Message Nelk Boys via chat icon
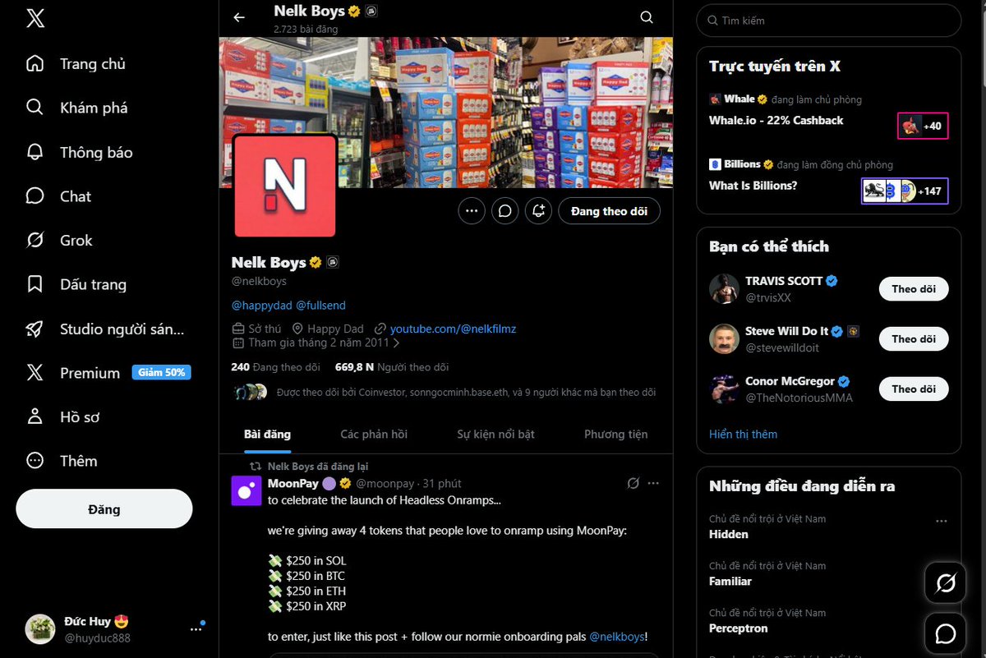986x658 pixels. coord(505,211)
